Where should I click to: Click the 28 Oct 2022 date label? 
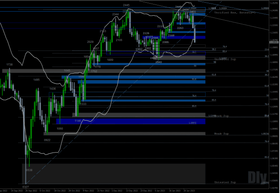(x=74, y=191)
